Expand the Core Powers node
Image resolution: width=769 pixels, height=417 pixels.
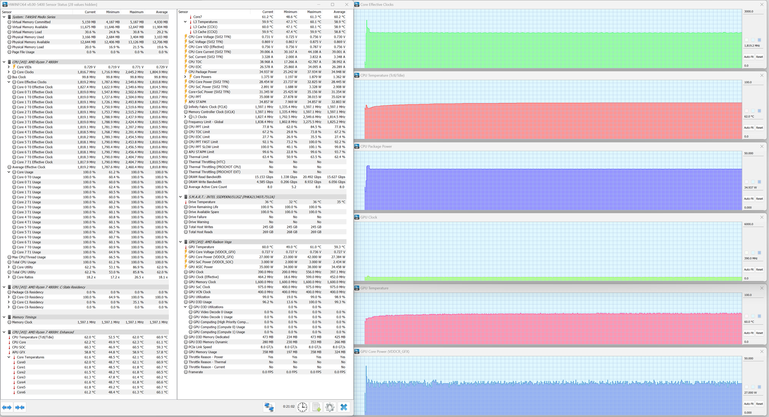[185, 77]
